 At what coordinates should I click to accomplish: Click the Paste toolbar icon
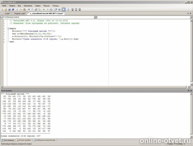(x=24, y=9)
